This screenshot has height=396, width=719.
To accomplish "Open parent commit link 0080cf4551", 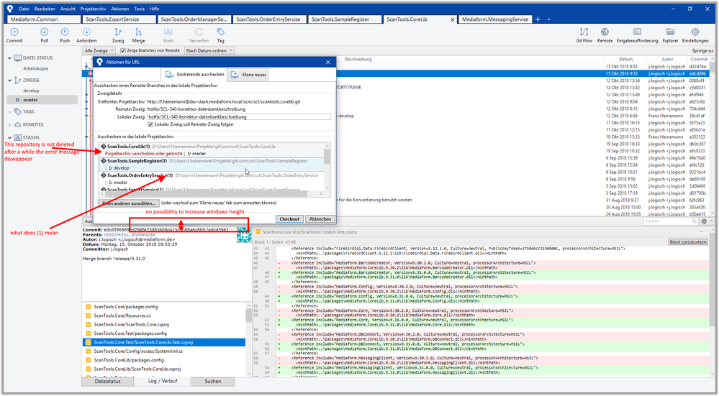I will tap(116, 234).
